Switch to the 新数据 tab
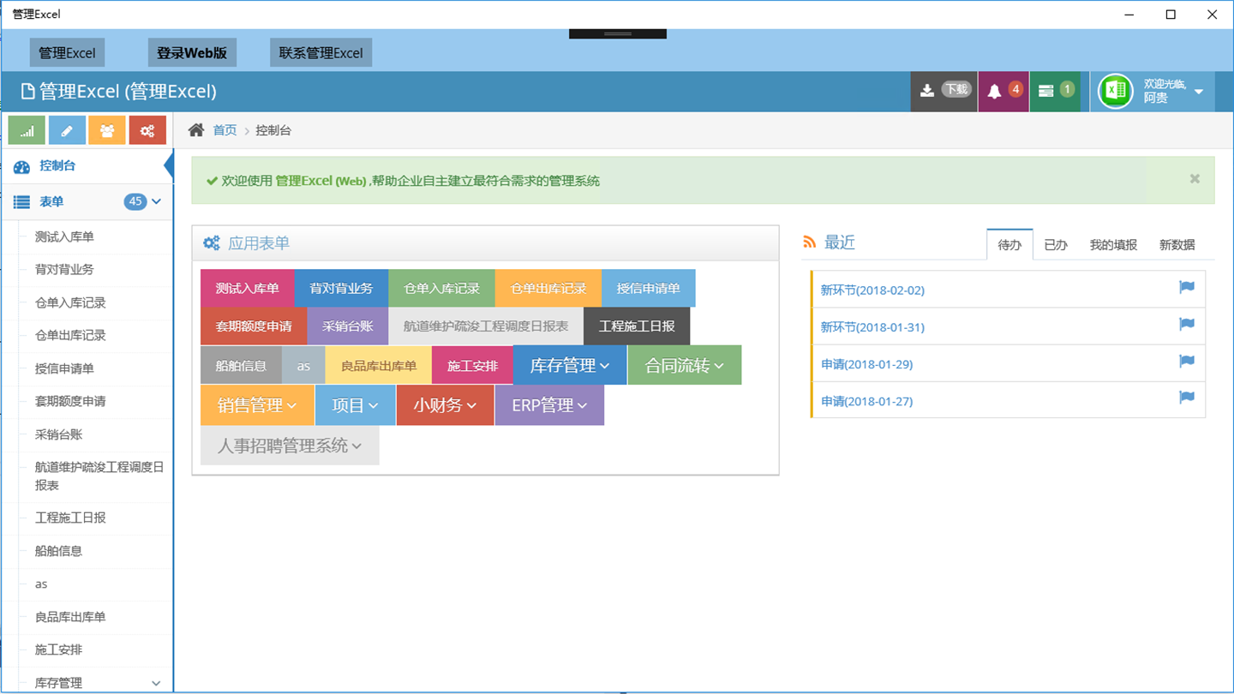This screenshot has height=694, width=1234. (1177, 245)
